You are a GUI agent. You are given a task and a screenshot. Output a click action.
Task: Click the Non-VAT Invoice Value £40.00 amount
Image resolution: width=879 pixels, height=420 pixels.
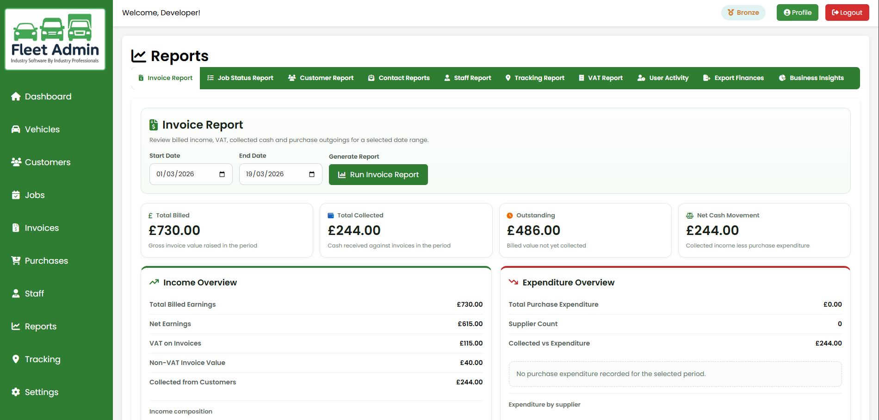coord(471,363)
